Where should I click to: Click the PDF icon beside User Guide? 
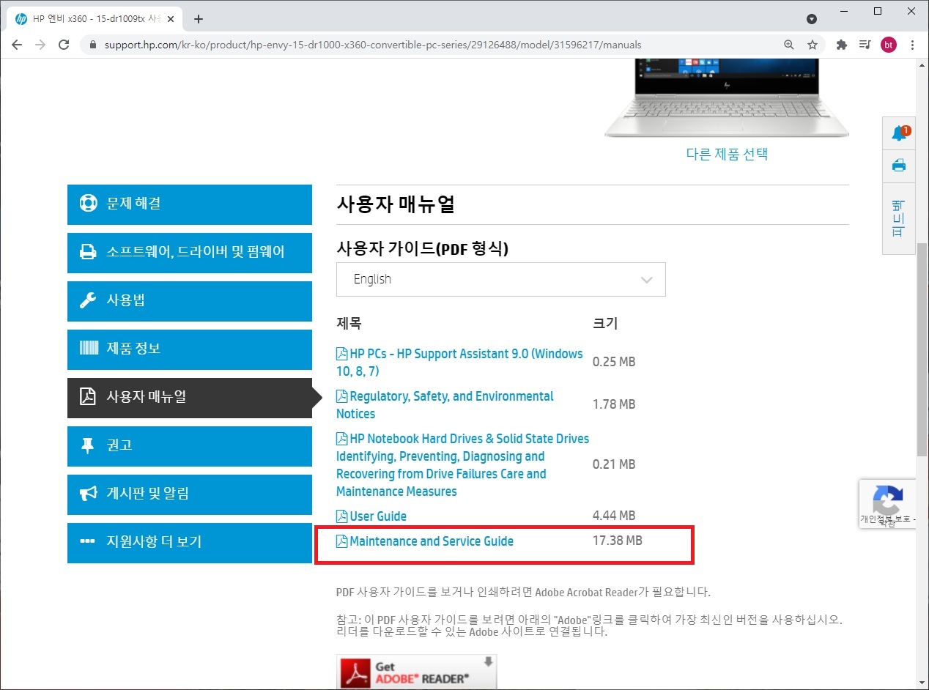341,516
